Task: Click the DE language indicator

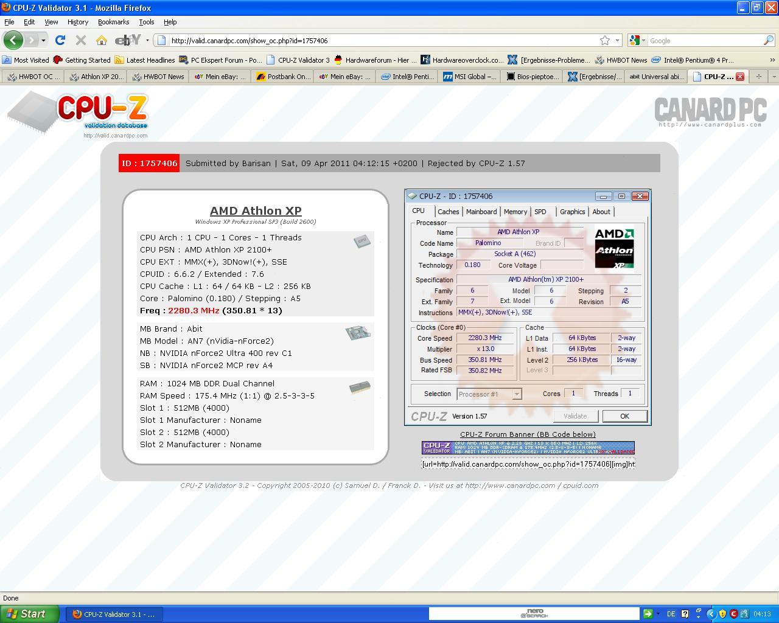Action: point(671,614)
